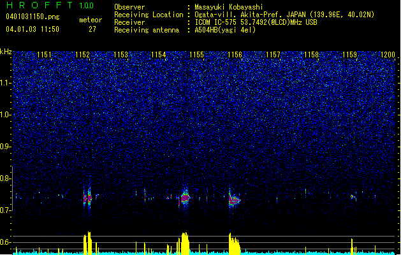Click the 1158 time marker
The width and height of the screenshot is (401, 255).
(x=311, y=55)
